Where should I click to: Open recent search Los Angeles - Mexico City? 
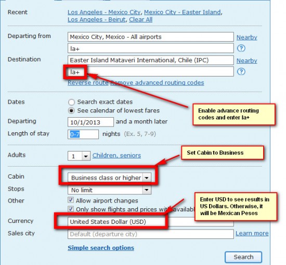click(104, 12)
